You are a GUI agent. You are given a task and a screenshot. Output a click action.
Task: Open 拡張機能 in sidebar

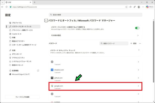pyautogui.click(x=23, y=71)
